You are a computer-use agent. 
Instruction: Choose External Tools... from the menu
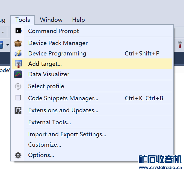click(49, 122)
